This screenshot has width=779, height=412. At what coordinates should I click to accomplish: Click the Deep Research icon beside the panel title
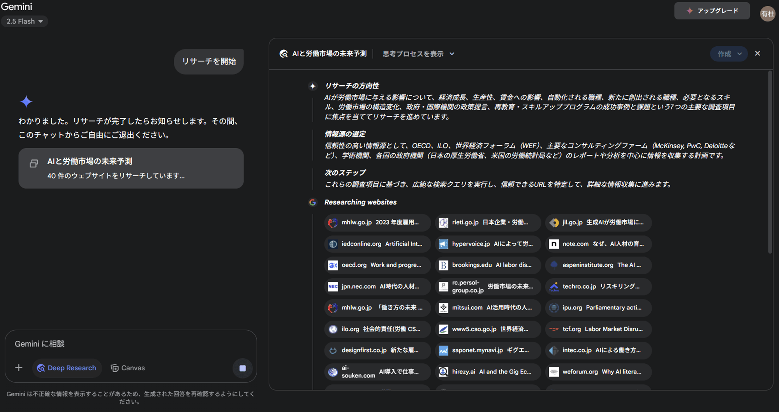pos(284,54)
